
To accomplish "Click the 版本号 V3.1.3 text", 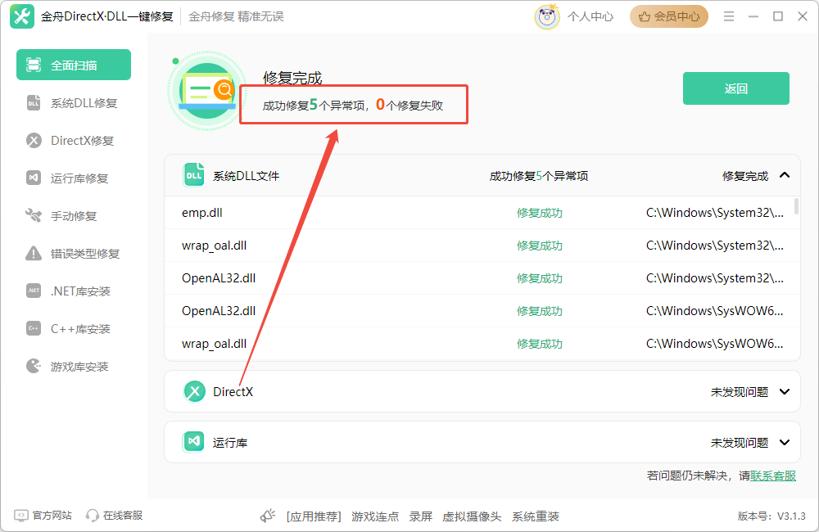I will (x=771, y=516).
